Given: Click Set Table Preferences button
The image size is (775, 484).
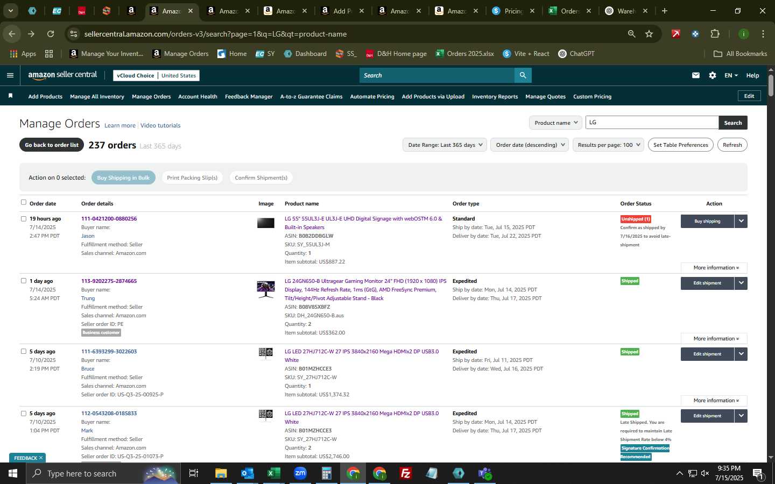Looking at the screenshot, I should coord(680,145).
